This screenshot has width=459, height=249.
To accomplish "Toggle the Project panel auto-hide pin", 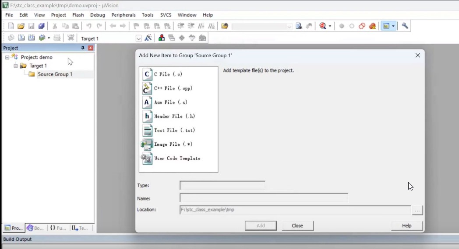I will pyautogui.click(x=83, y=48).
